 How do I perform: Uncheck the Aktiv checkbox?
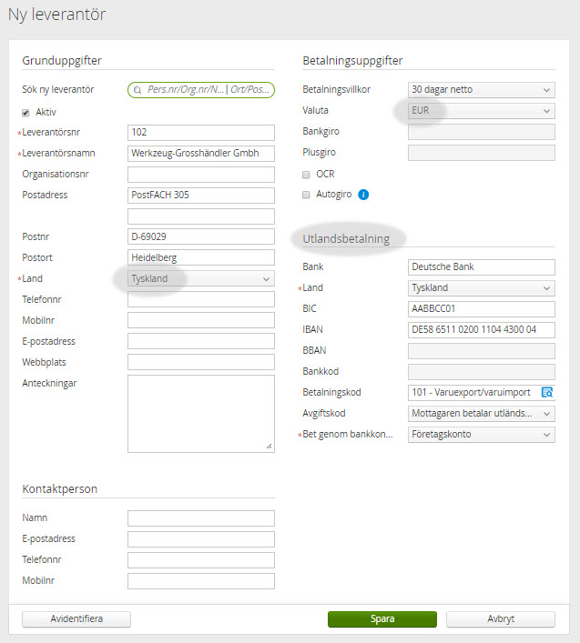tap(26, 112)
